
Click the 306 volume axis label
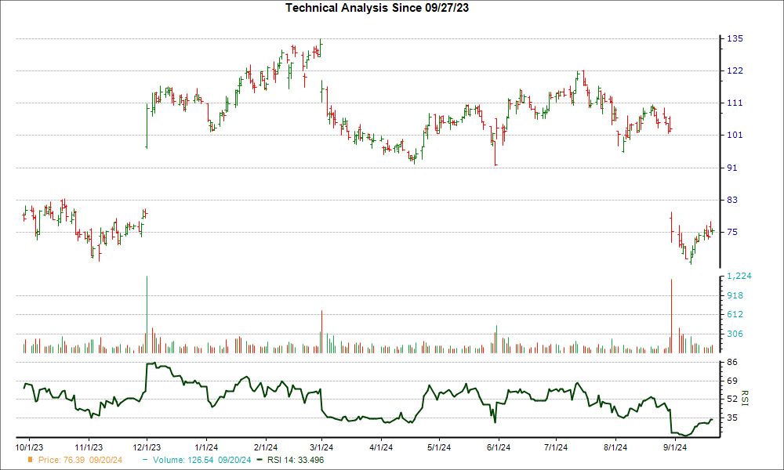coord(735,334)
